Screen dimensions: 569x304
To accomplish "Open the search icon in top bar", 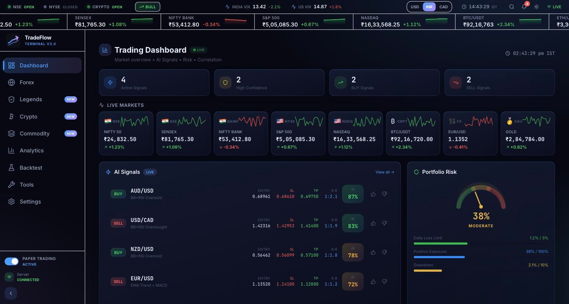I will 511,7.
